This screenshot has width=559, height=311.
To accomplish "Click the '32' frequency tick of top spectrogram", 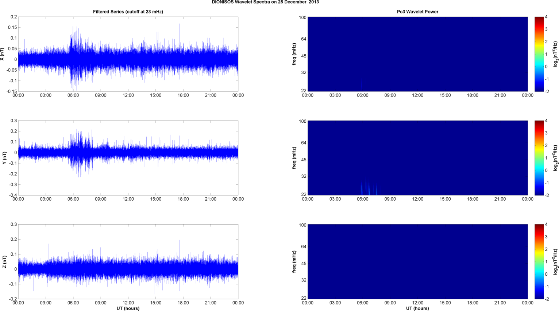I will click(x=304, y=72).
